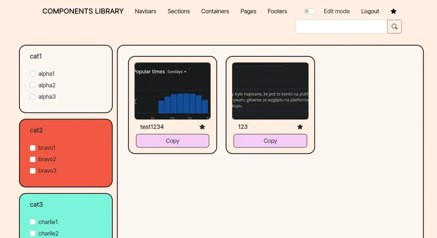Image resolution: width=437 pixels, height=238 pixels.
Task: Click the Logout link
Action: tap(370, 11)
